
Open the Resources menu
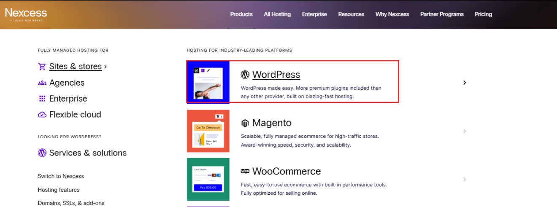351,14
